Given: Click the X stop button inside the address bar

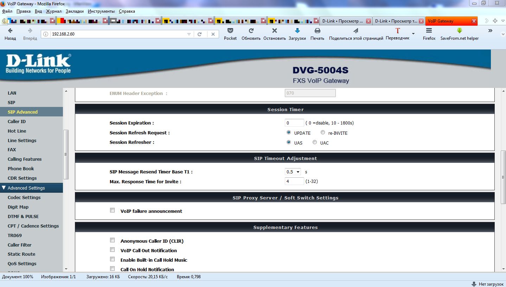Looking at the screenshot, I should click(213, 34).
